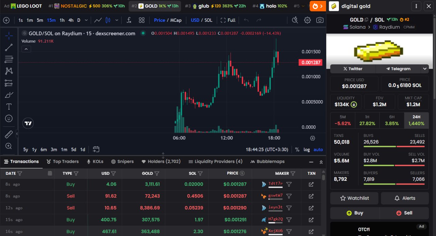The image size is (436, 236).
Task: Open the Twitter link
Action: 353,69
